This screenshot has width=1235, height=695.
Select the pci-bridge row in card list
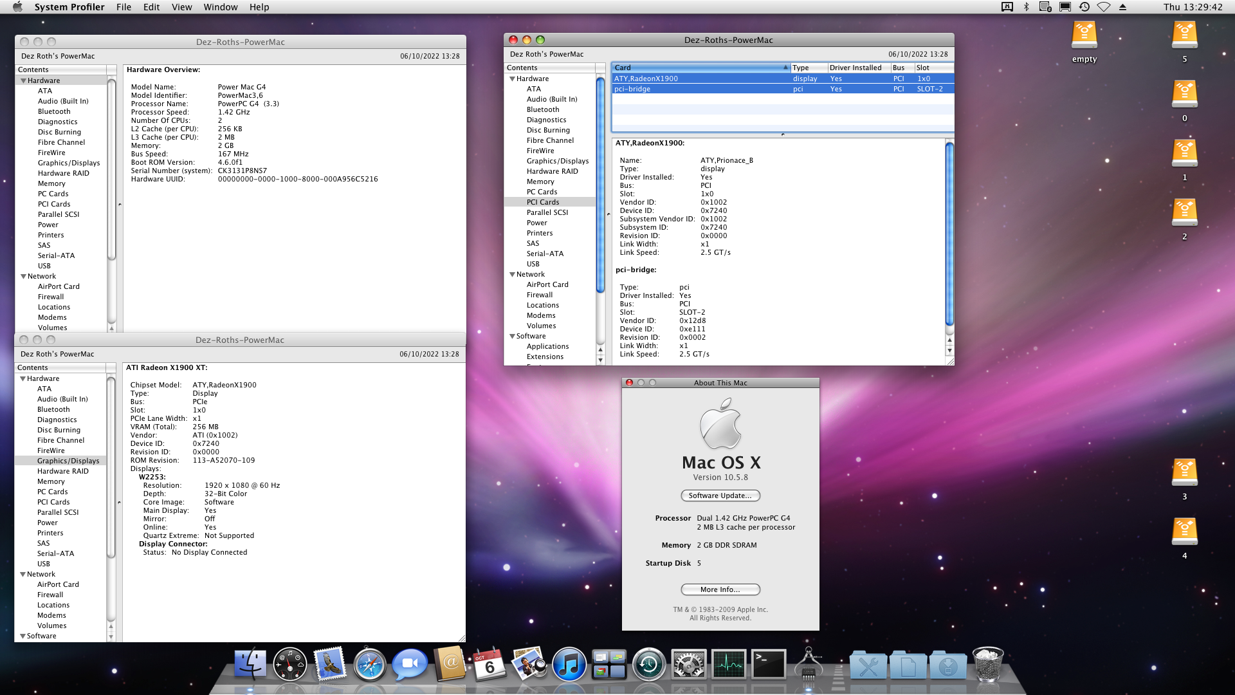coord(701,89)
